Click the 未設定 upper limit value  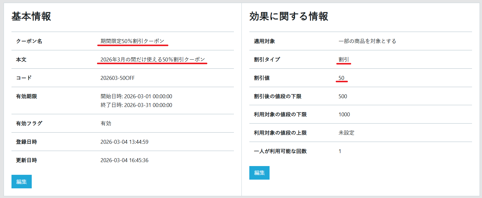click(x=346, y=133)
